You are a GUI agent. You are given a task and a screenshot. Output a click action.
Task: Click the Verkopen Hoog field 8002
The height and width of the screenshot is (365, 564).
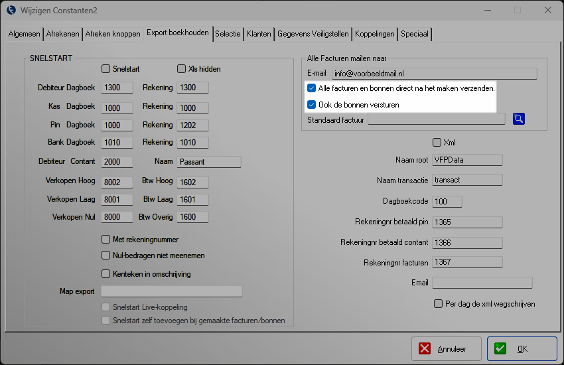117,183
